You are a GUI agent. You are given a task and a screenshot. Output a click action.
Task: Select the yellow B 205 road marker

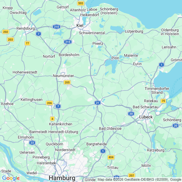(x=67, y=82)
